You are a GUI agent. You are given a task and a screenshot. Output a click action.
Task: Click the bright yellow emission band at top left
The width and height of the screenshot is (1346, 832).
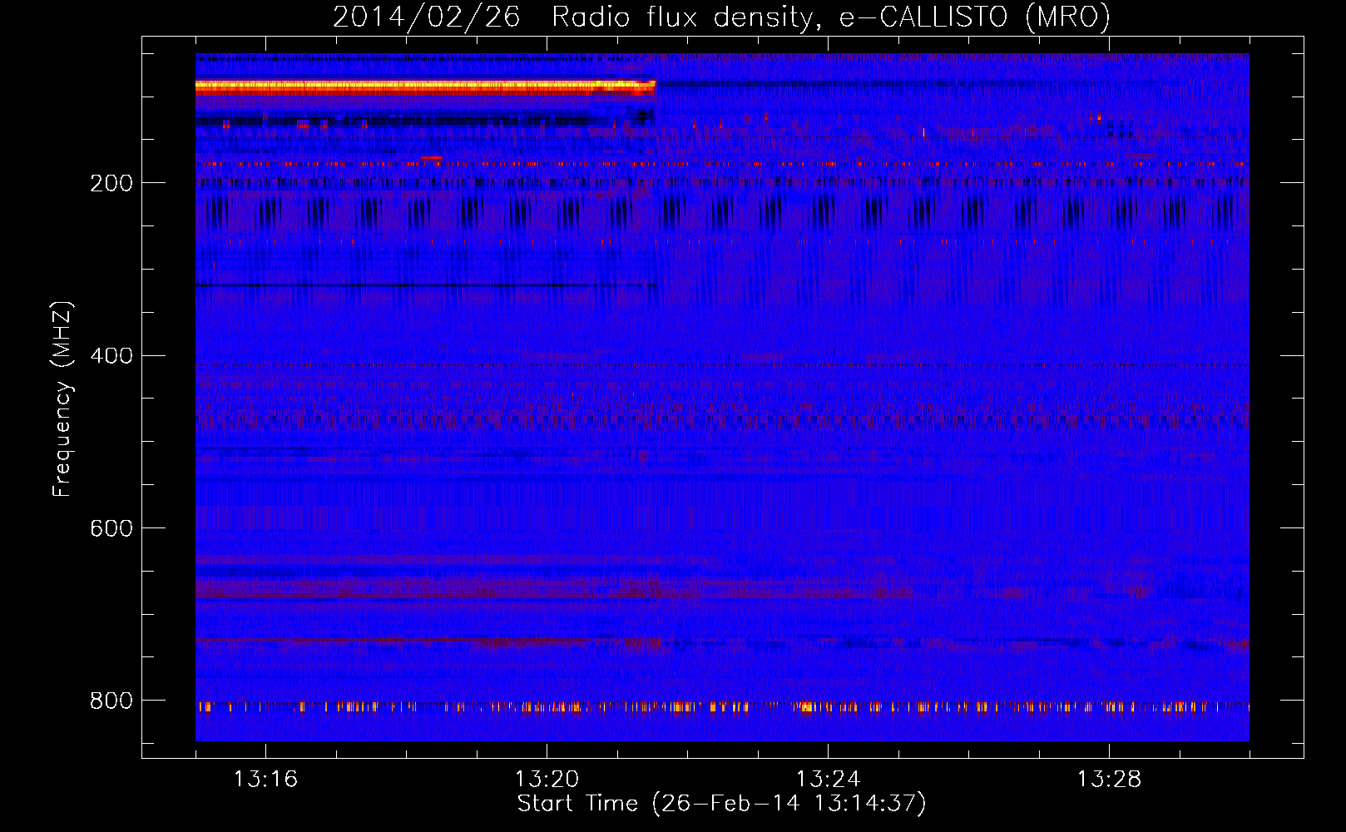[x=425, y=86]
